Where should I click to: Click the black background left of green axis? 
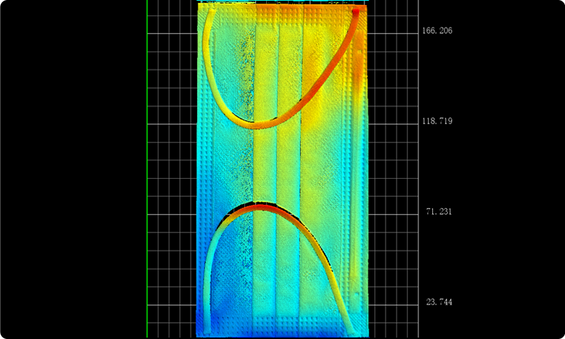tap(71, 169)
